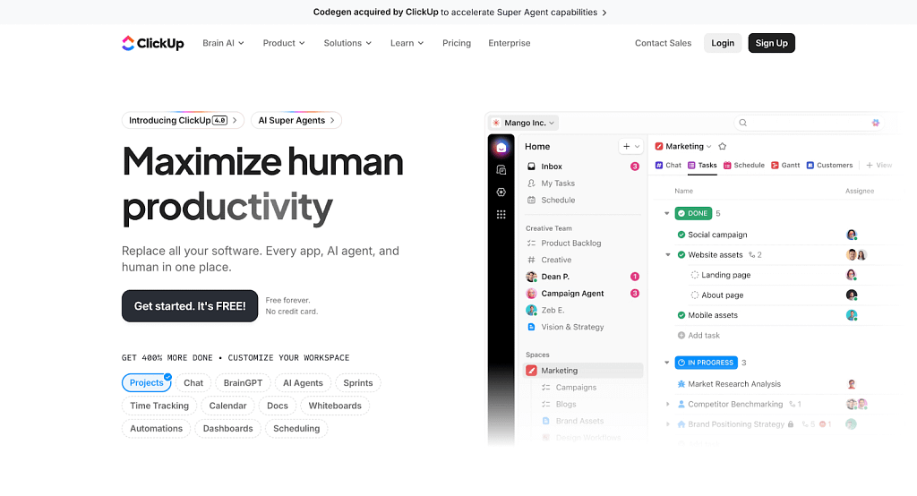Click the Sign Up button

pyautogui.click(x=771, y=43)
